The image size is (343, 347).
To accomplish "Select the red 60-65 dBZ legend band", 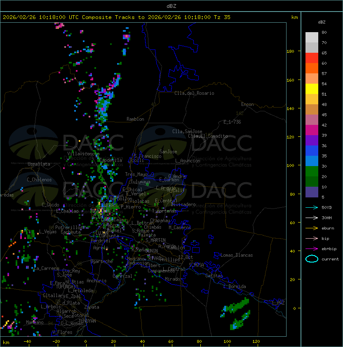I will pyautogui.click(x=312, y=58).
